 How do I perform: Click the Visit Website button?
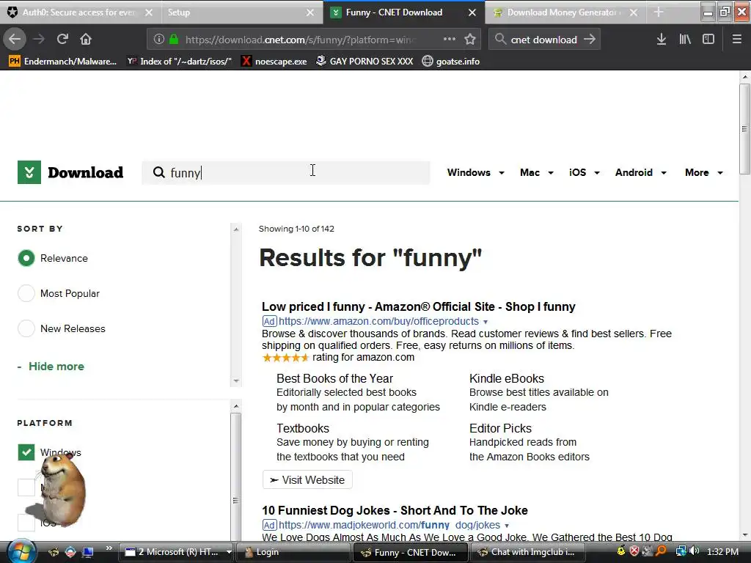307,479
